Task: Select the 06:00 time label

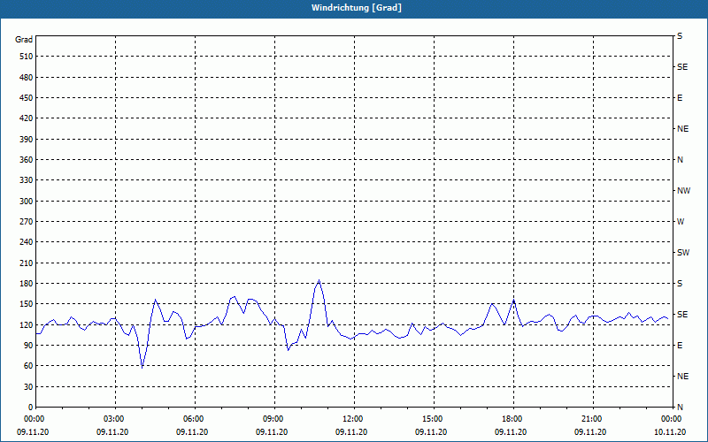Action: click(x=192, y=419)
